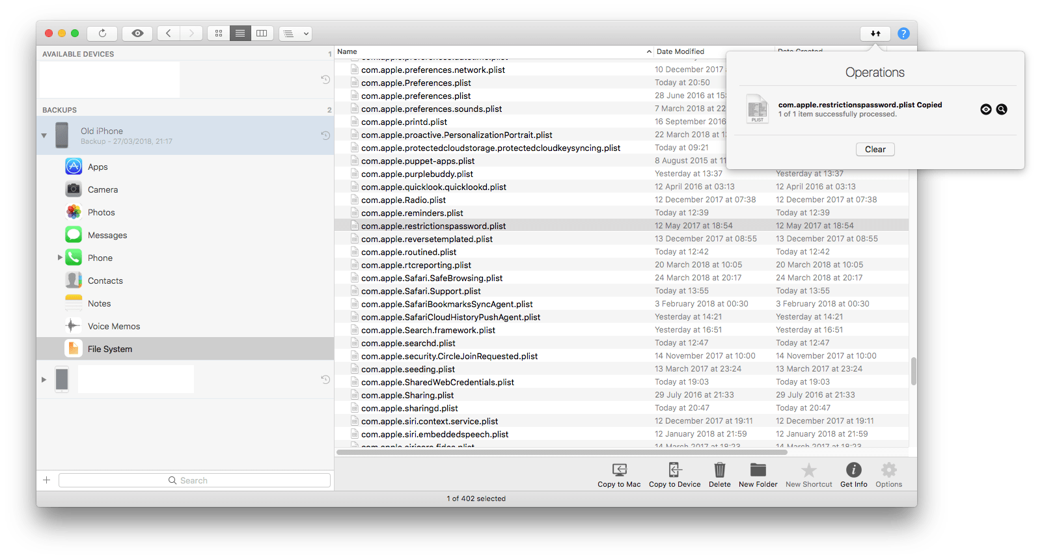Image resolution: width=1044 pixels, height=559 pixels.
Task: Select com.apple.Preferences.plist file
Action: click(416, 83)
